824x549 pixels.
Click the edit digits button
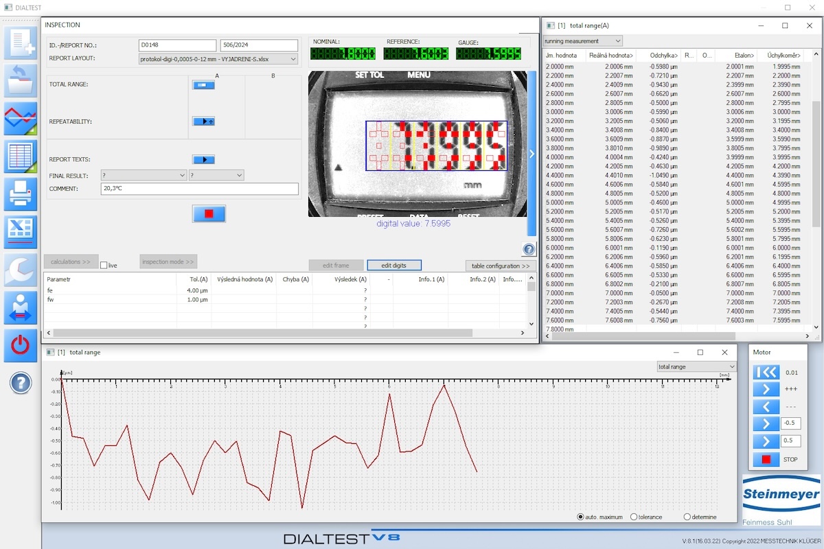pos(394,266)
